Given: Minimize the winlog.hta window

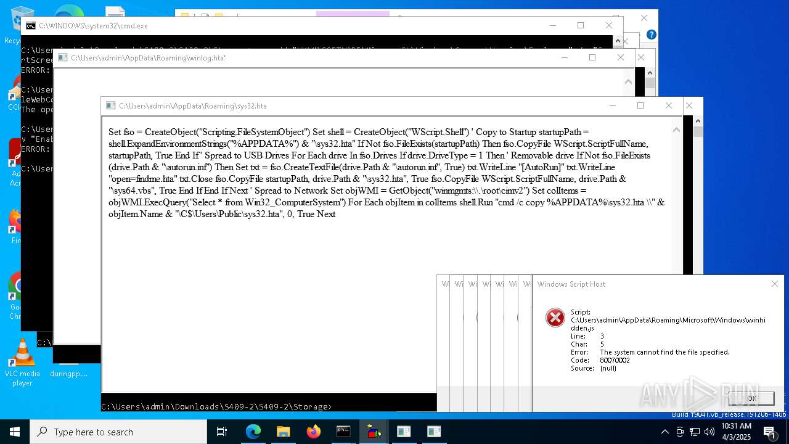Looking at the screenshot, I should pos(564,57).
